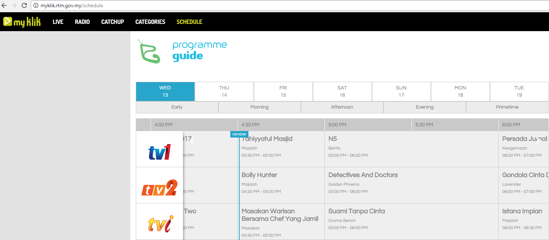Switch to SAT 16 day tab
Viewport: 549px width, 240px height.
pos(342,92)
